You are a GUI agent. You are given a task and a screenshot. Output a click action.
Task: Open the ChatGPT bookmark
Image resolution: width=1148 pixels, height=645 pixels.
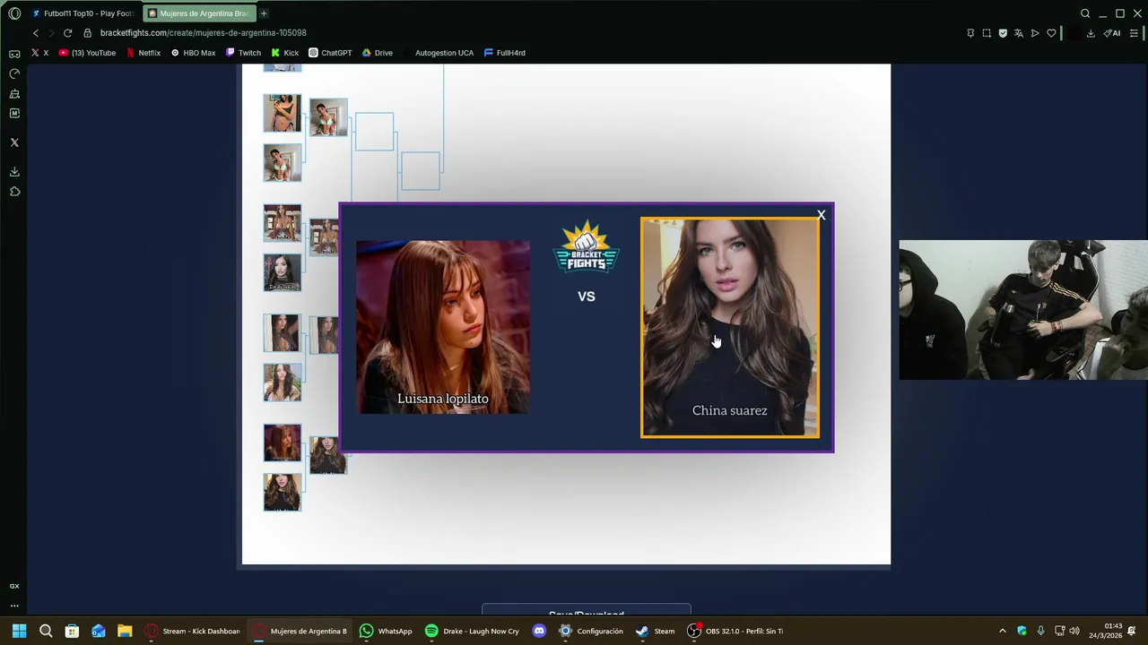click(x=330, y=53)
